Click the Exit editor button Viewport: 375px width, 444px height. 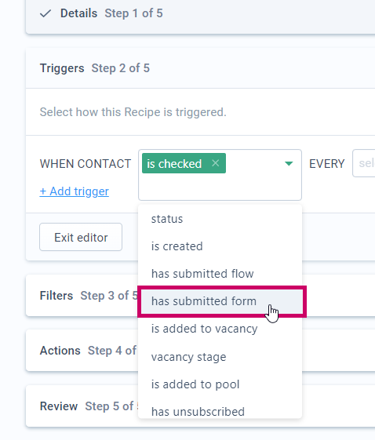pos(81,237)
